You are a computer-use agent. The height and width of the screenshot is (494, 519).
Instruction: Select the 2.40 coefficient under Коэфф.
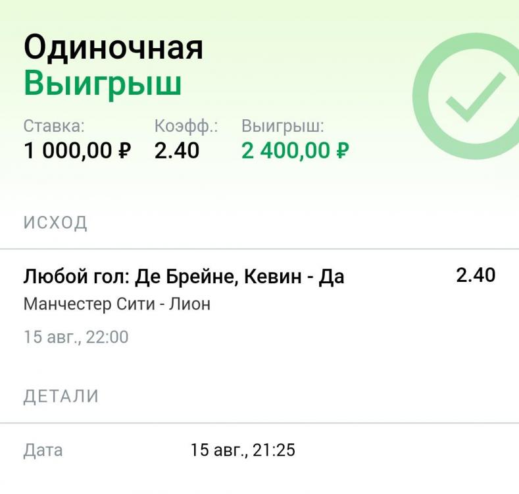click(x=177, y=151)
